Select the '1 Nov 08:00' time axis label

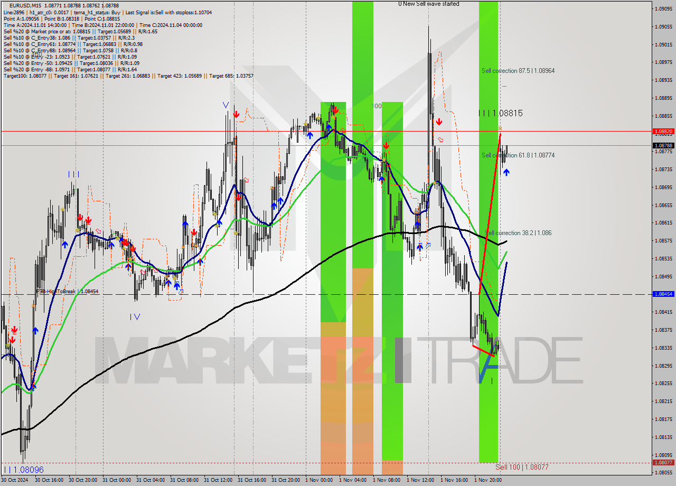(x=387, y=480)
